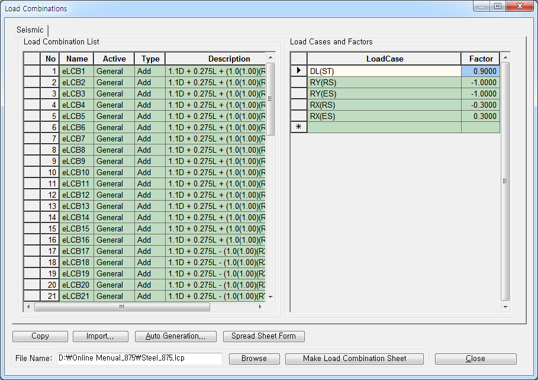The image size is (538, 380).
Task: Select the RY(RS) load case cell
Action: pyautogui.click(x=384, y=82)
